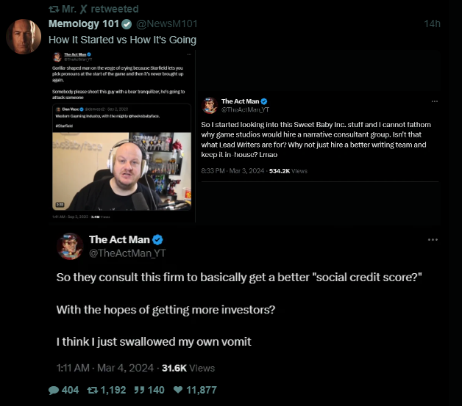Open three-dot menu on top-left embedded tweet
This screenshot has height=406, width=462.
(189, 54)
